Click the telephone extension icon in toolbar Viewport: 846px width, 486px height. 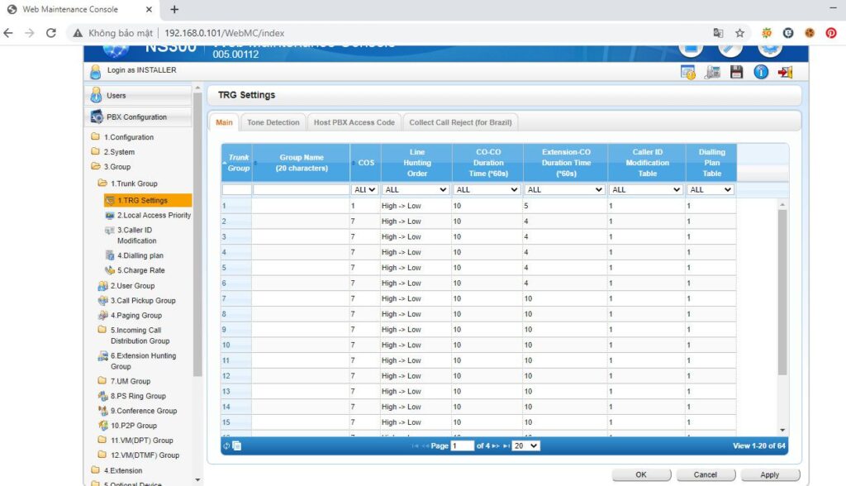(712, 72)
